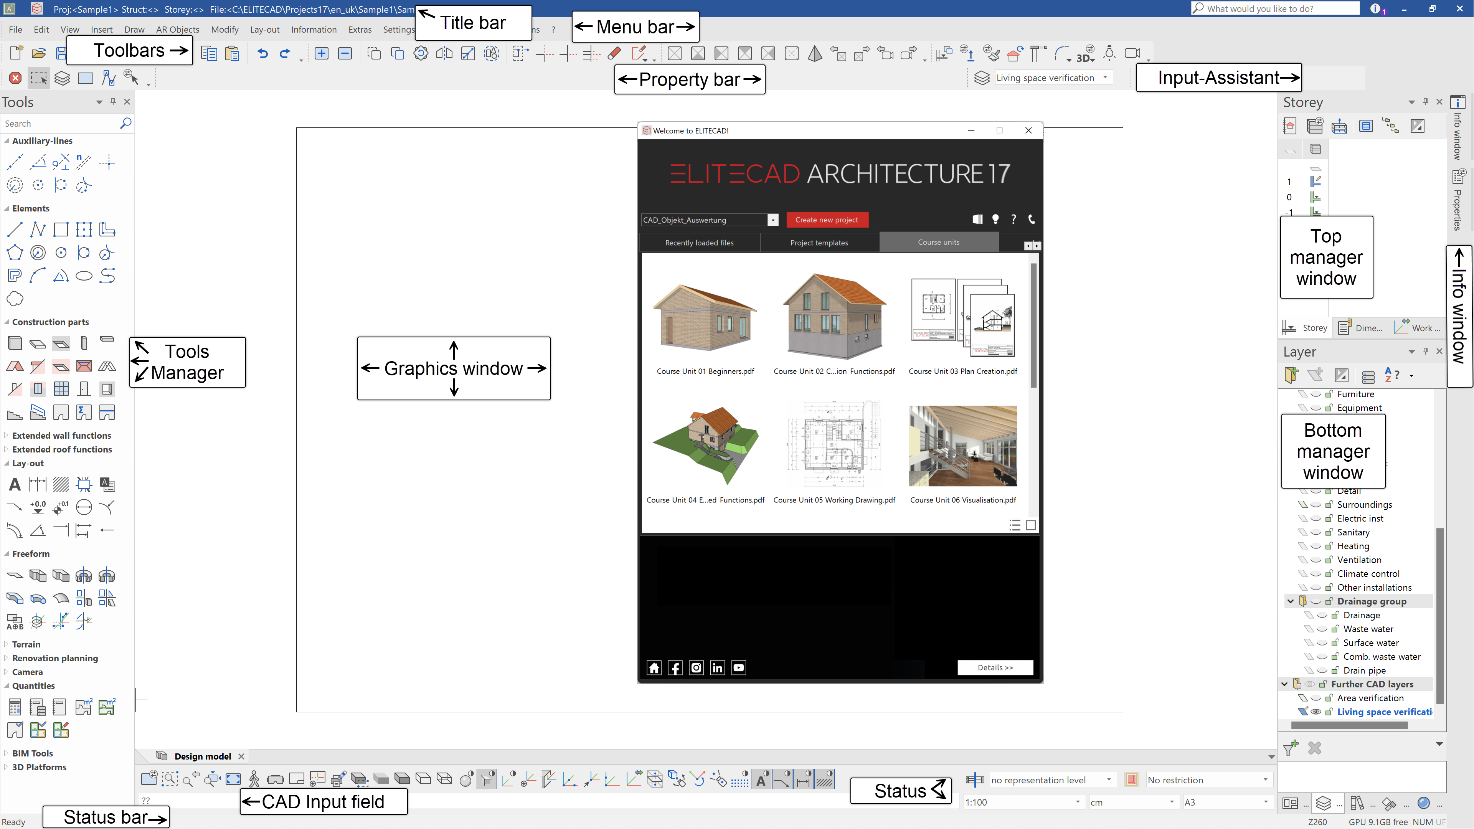Click the red restriction color swatch

[x=1131, y=780]
